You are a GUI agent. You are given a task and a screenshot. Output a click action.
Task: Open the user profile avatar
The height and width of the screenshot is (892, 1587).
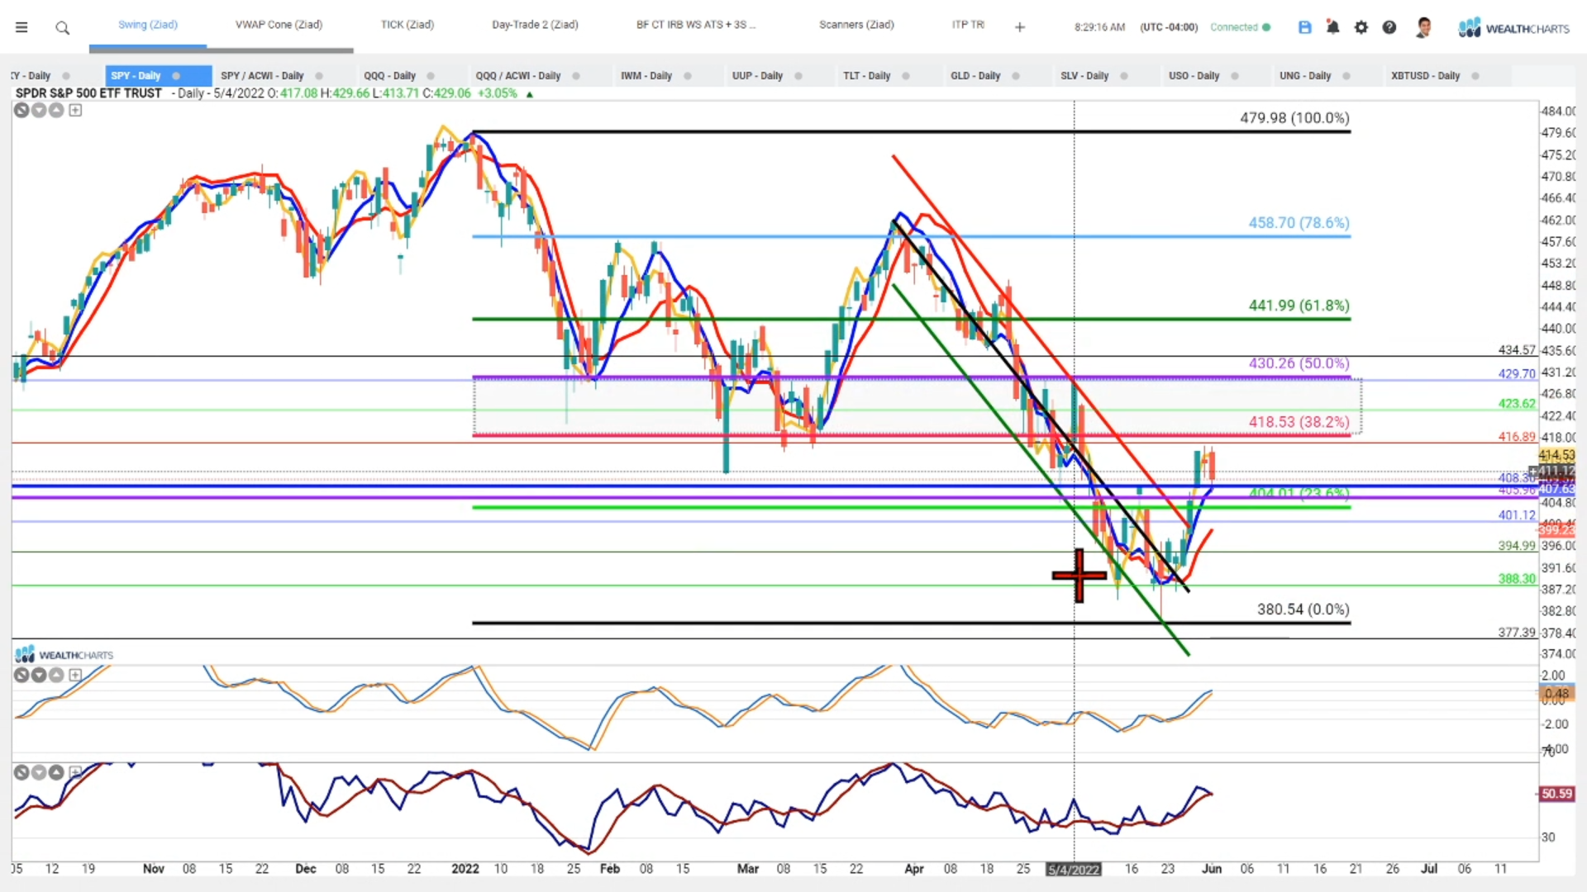pyautogui.click(x=1423, y=27)
